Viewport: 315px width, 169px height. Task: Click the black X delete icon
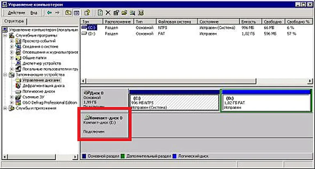click(108, 13)
